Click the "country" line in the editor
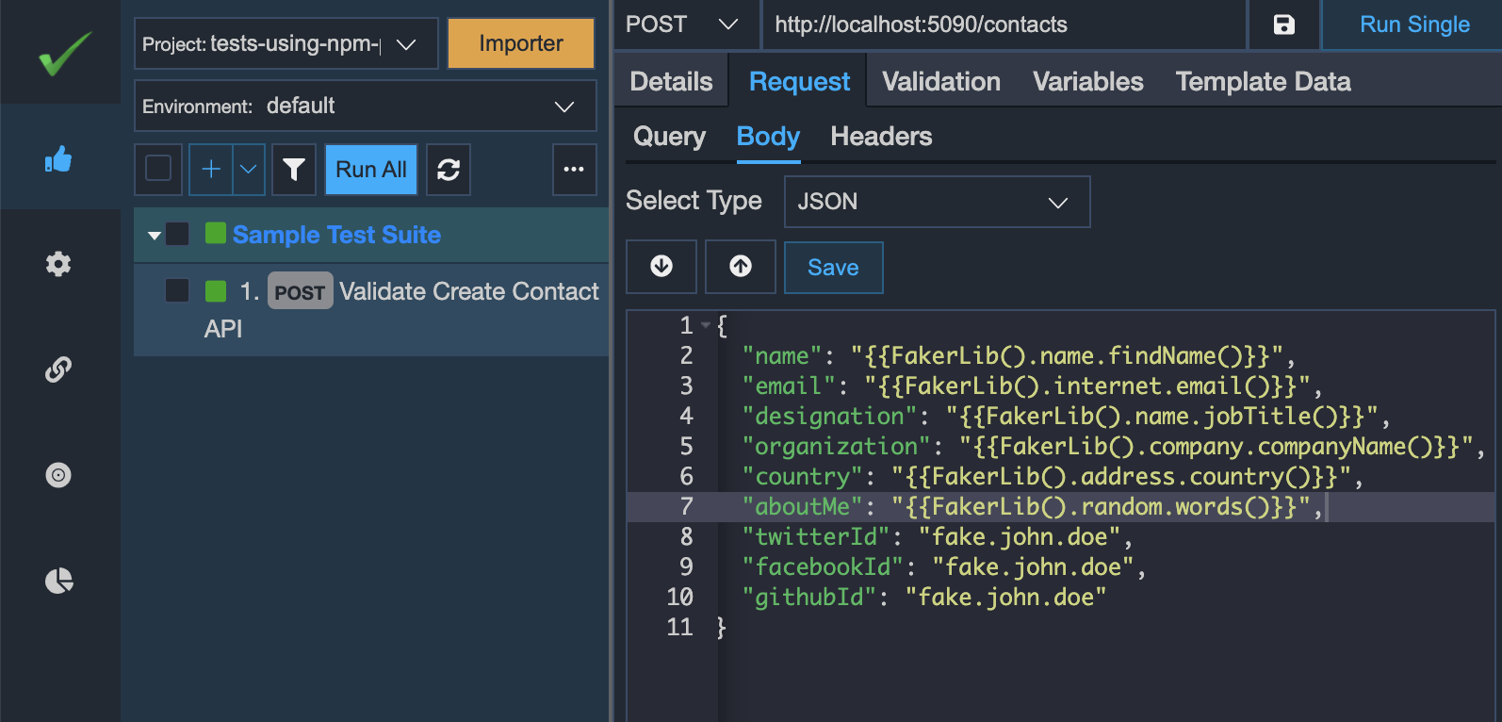 pyautogui.click(x=1052, y=476)
